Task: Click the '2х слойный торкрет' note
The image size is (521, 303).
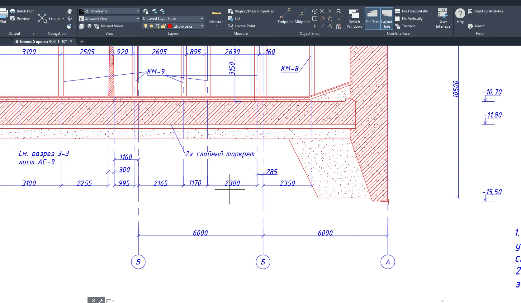Action: [220, 154]
